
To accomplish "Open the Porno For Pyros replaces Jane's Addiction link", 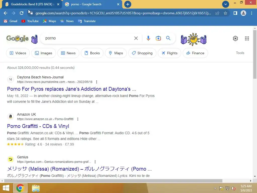I will [x=72, y=89].
